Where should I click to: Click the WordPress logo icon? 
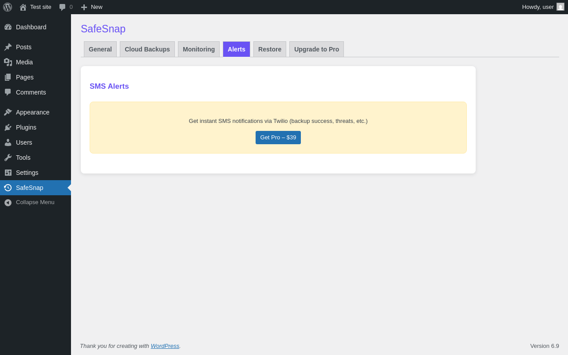(x=8, y=7)
